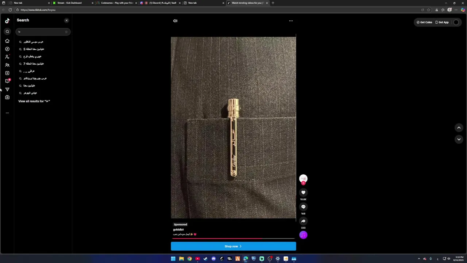
Task: Go to previous video with up arrow
Action: pyautogui.click(x=459, y=127)
